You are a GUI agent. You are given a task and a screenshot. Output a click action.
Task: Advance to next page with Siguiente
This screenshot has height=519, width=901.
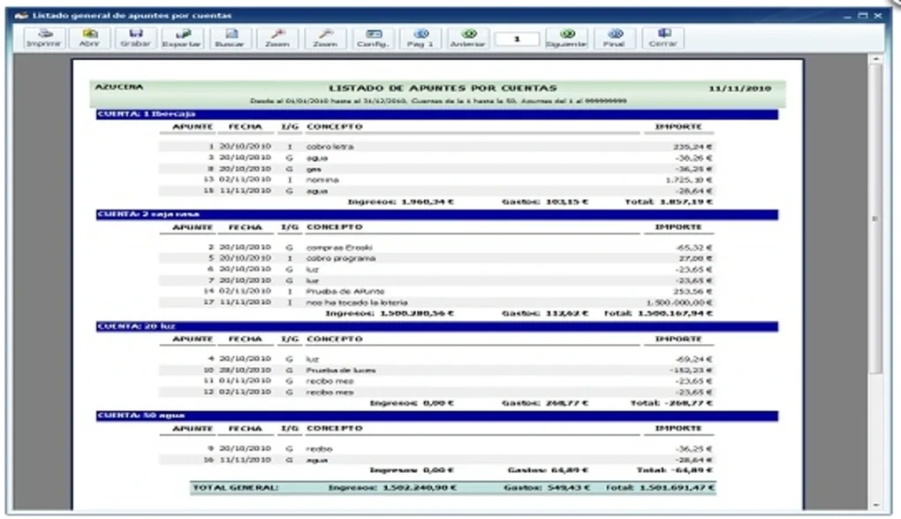point(566,38)
